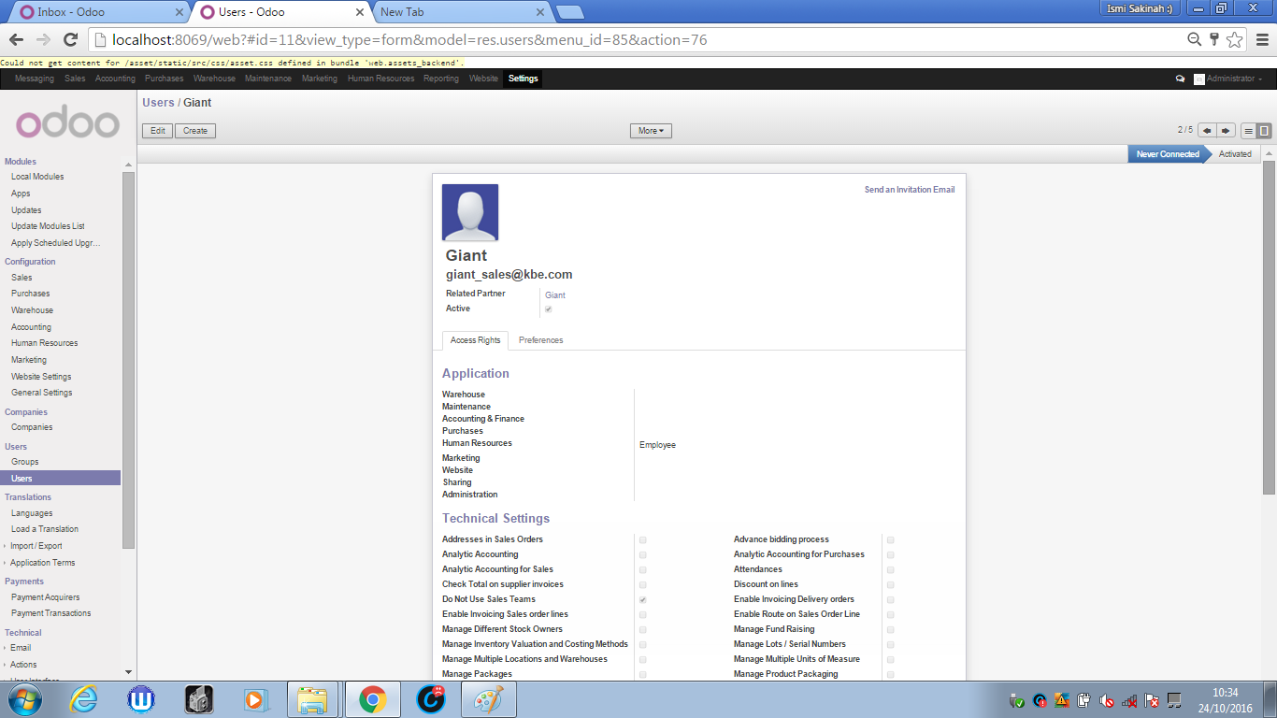Expand the Application Terms menu
Image resolution: width=1277 pixels, height=718 pixels.
pos(42,563)
